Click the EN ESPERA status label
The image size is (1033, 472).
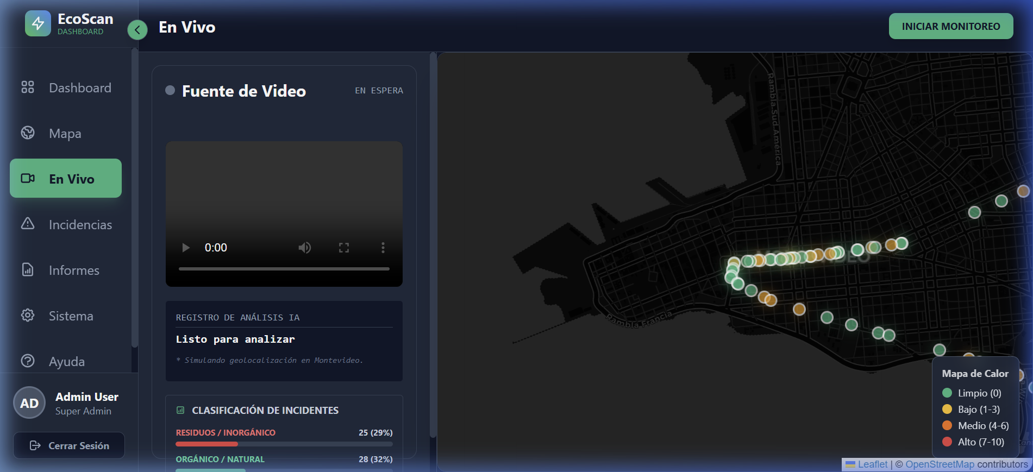point(379,91)
